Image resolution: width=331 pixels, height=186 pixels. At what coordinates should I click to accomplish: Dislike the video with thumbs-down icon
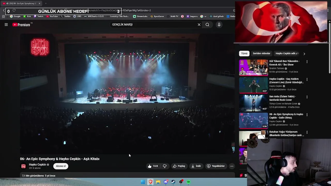(x=165, y=166)
